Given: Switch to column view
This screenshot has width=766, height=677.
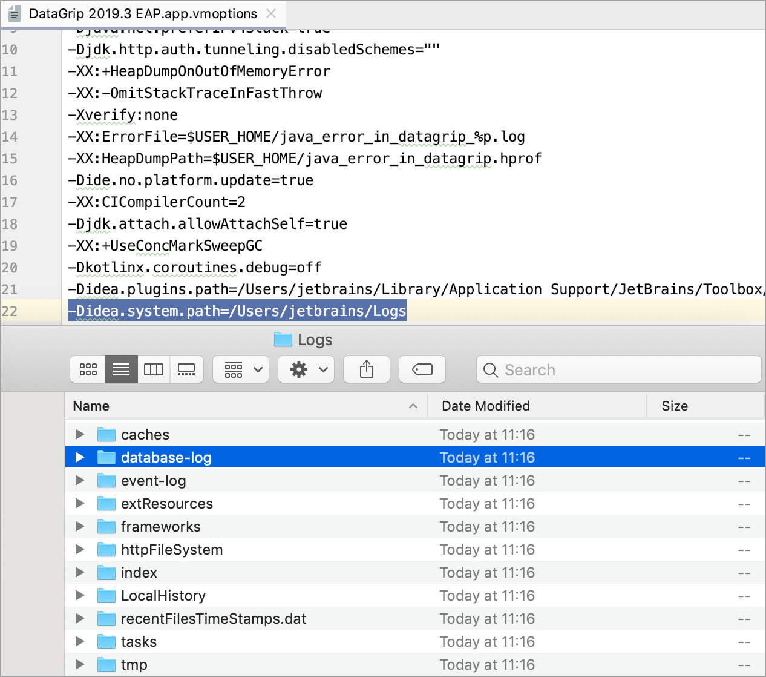Looking at the screenshot, I should (x=154, y=369).
